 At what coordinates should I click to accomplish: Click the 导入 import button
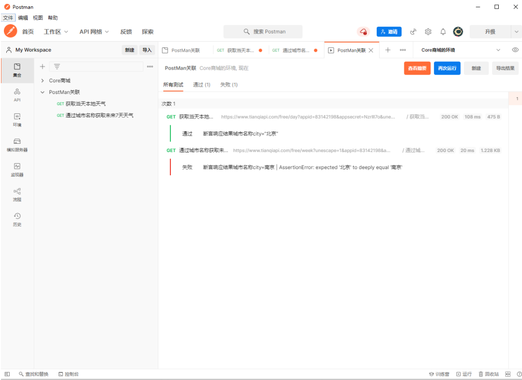pos(147,50)
